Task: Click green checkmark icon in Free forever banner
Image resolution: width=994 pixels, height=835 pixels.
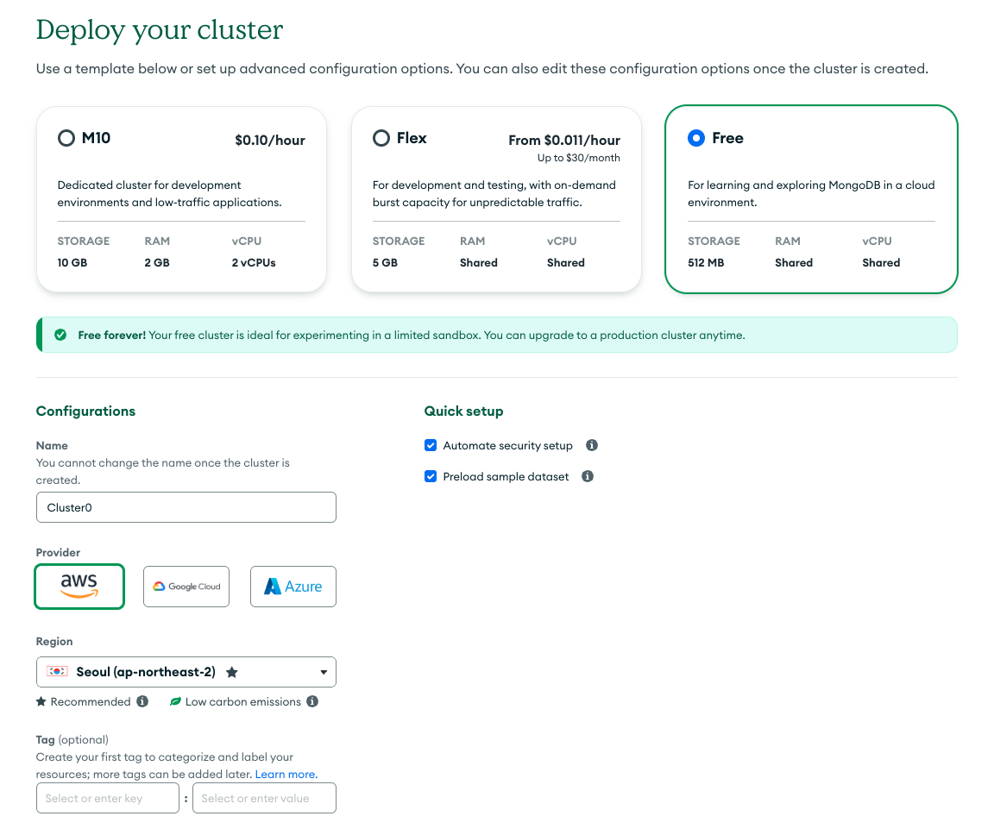Action: pyautogui.click(x=61, y=335)
